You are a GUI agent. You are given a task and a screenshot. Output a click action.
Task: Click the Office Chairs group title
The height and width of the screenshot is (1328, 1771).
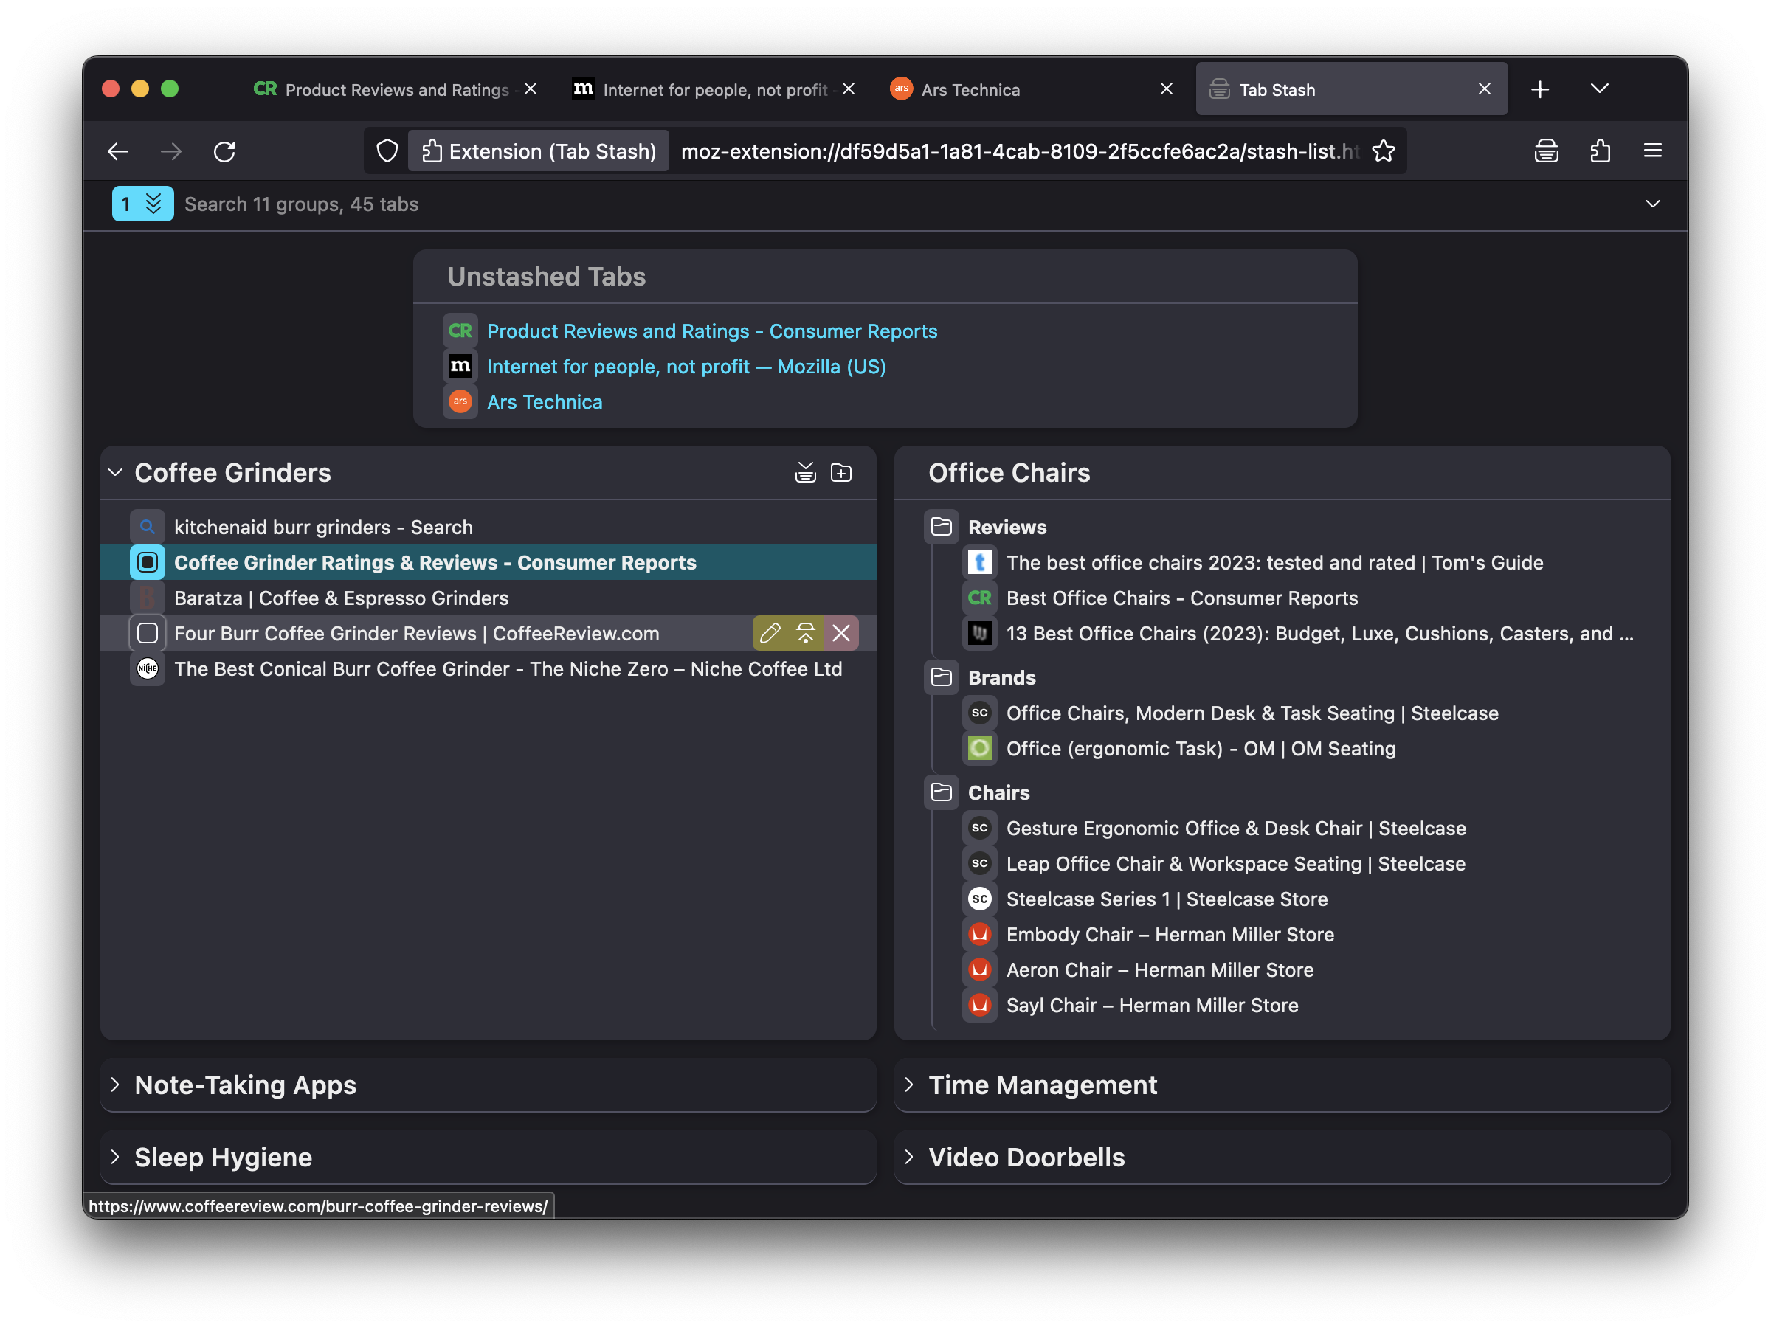click(x=1009, y=473)
